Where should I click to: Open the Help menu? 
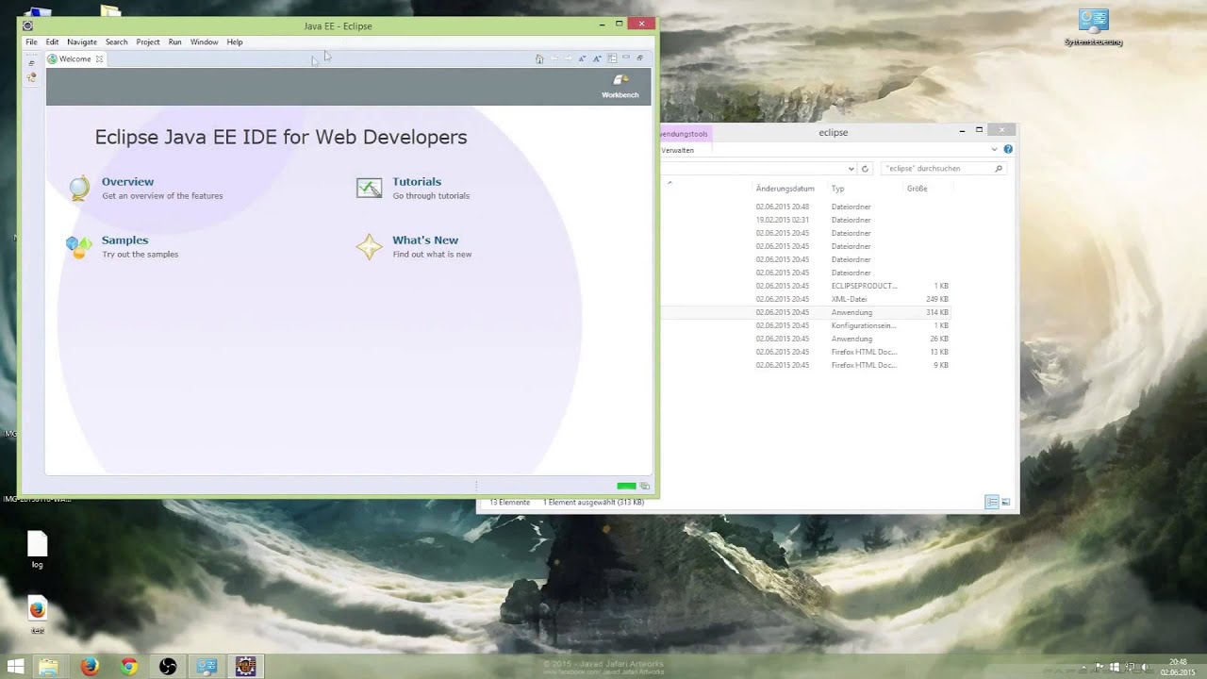(235, 41)
